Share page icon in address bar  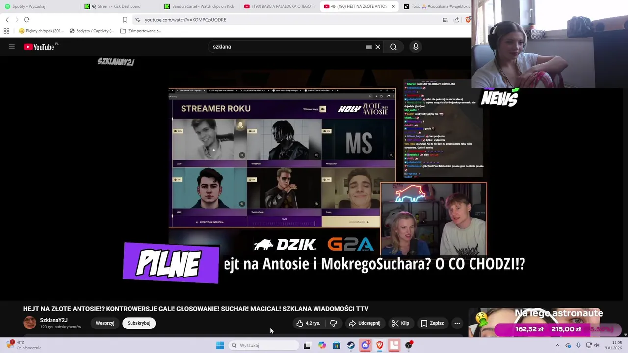tap(456, 20)
